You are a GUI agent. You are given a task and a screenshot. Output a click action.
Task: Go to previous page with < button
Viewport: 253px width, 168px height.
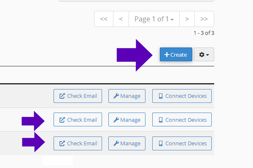click(121, 19)
